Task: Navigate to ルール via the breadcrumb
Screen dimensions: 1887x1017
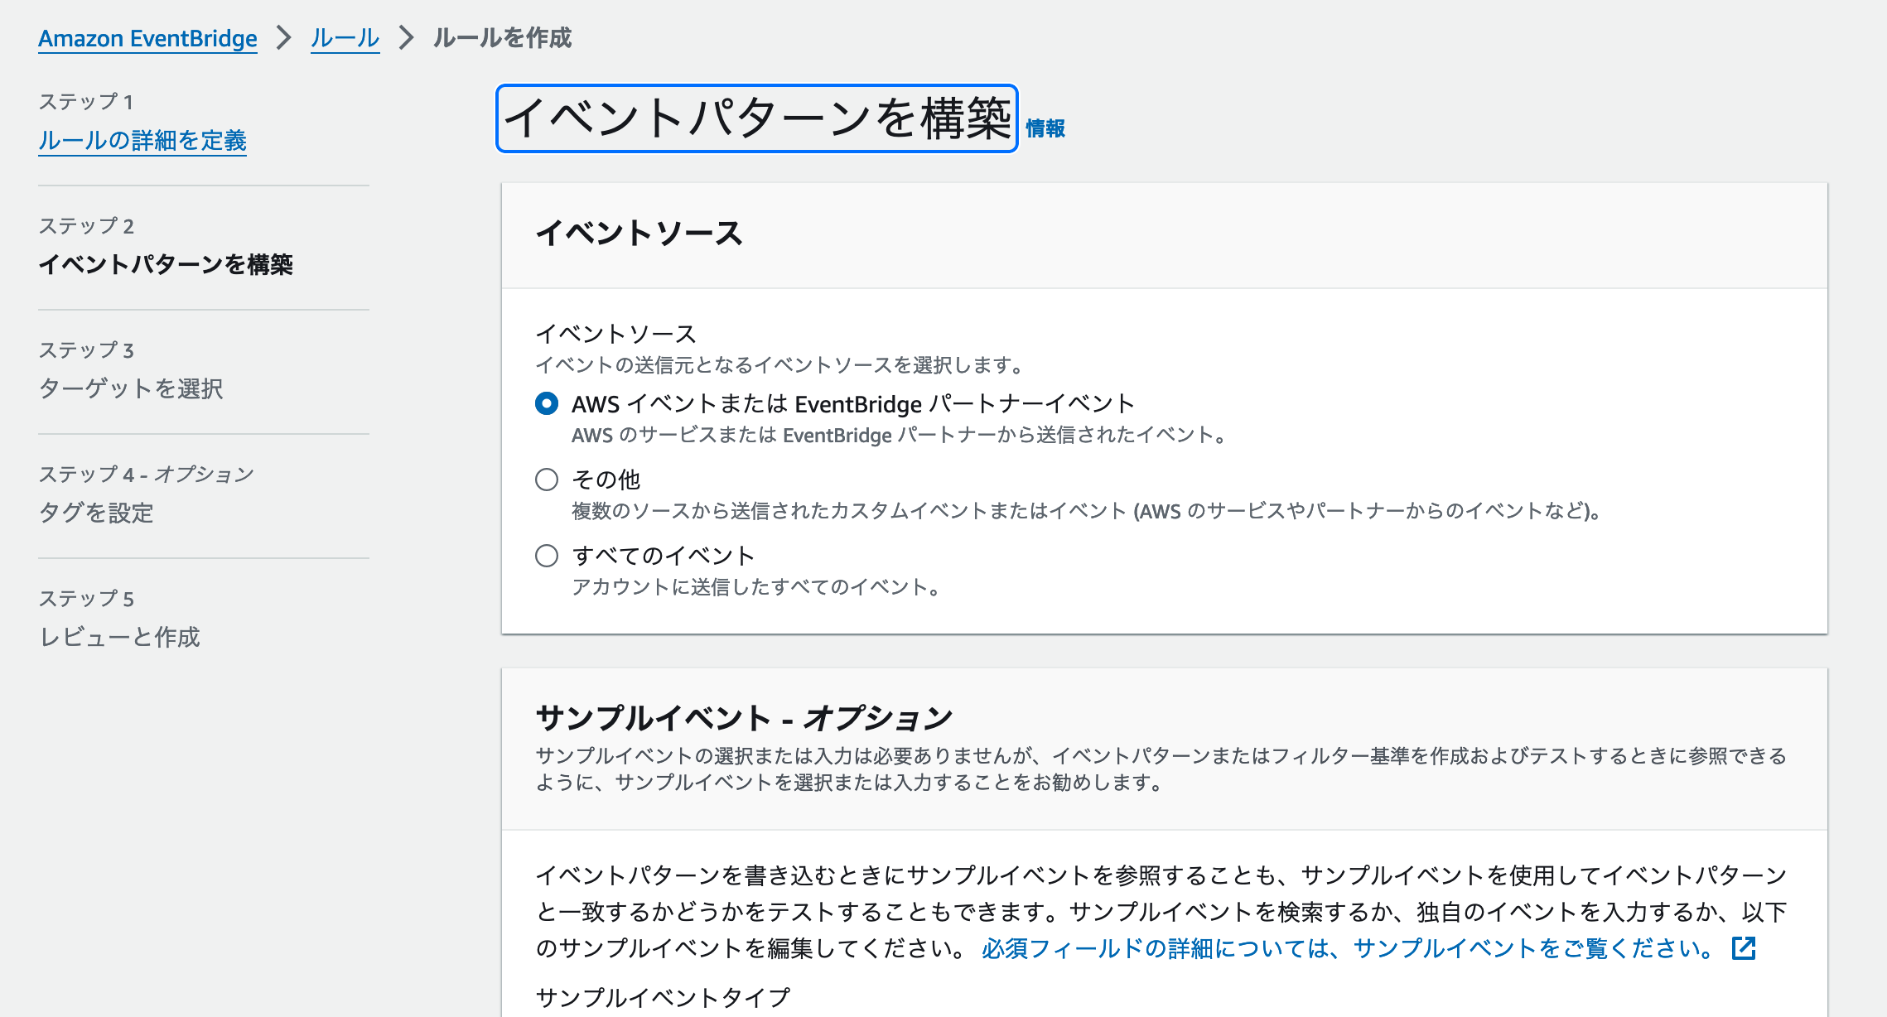Action: [343, 38]
